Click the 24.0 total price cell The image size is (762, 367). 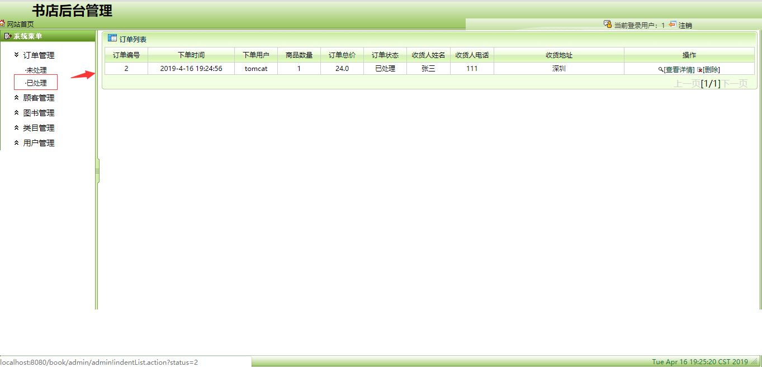coord(342,69)
